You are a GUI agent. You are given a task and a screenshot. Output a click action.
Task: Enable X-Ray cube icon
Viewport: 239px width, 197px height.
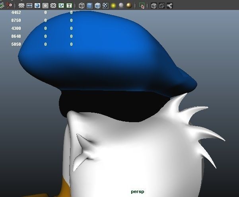(154, 6)
